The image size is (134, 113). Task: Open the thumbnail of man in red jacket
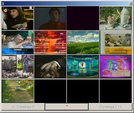50,18
